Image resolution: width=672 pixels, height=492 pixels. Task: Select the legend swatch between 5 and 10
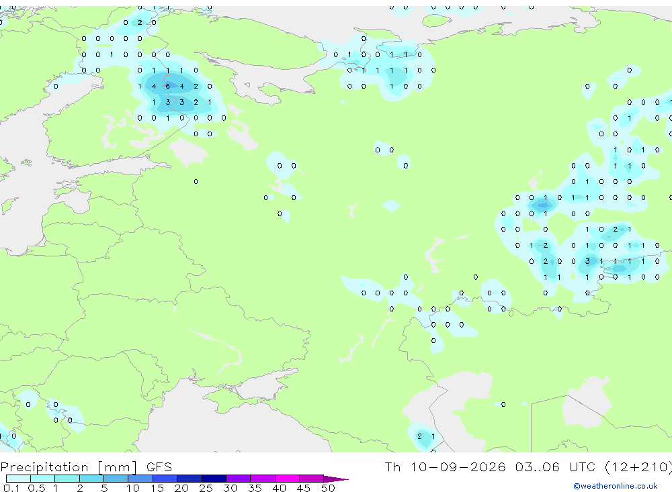[116, 479]
